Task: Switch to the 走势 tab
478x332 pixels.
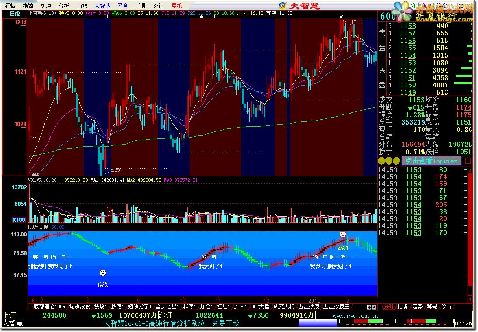Action: click(417, 307)
